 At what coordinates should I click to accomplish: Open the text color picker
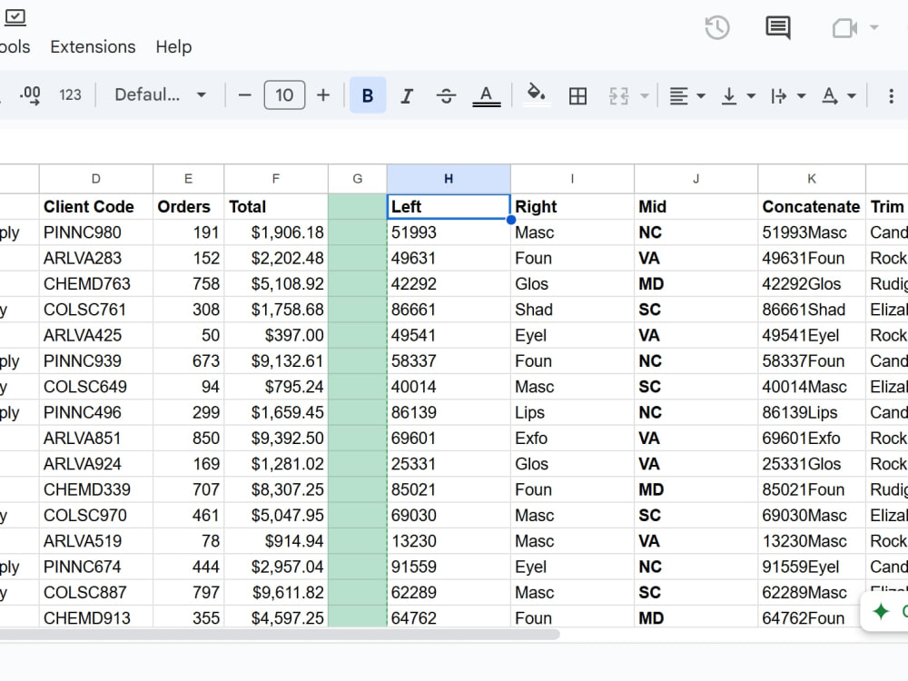(487, 95)
